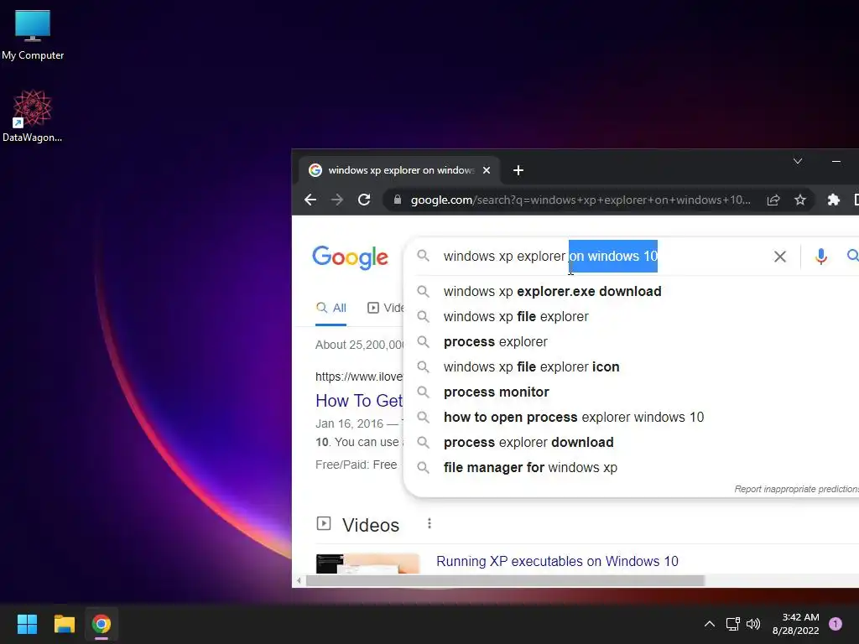Click the Chrome taskbar icon
This screenshot has width=859, height=644.
click(x=102, y=624)
